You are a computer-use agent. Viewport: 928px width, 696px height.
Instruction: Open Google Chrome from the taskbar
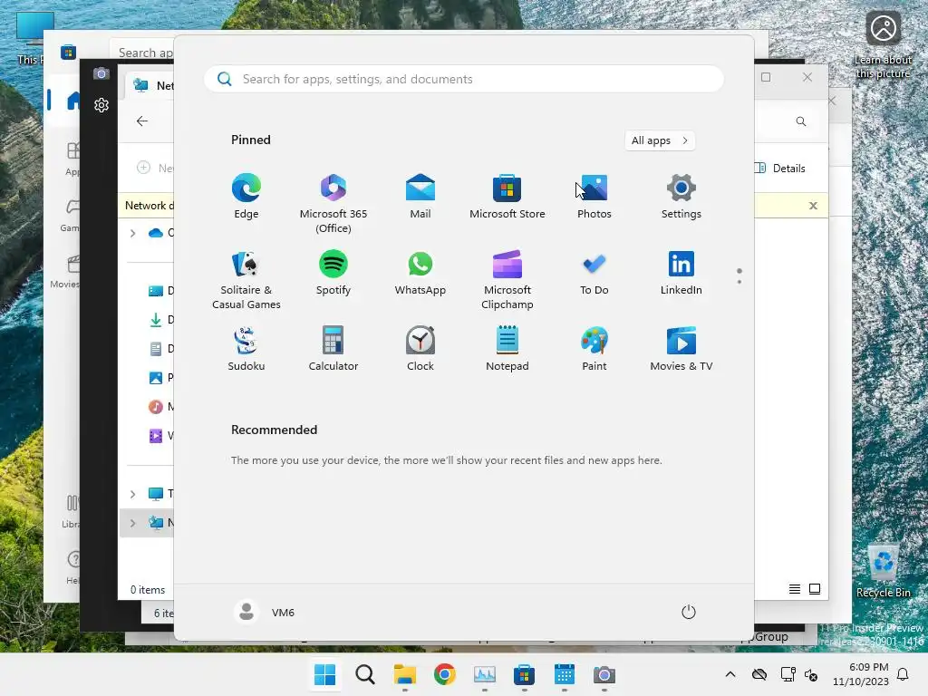[x=444, y=674]
